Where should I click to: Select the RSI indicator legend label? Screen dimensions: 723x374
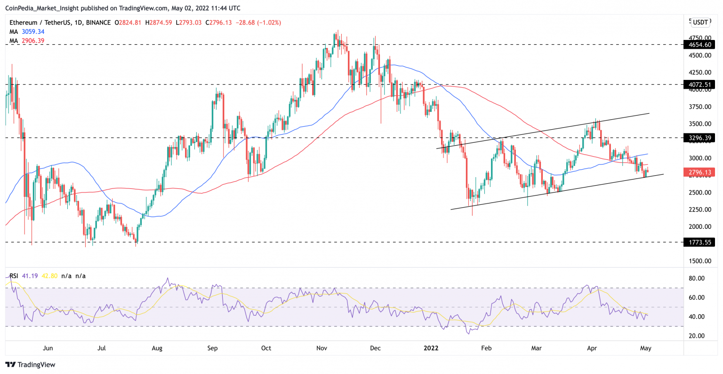[x=14, y=276]
